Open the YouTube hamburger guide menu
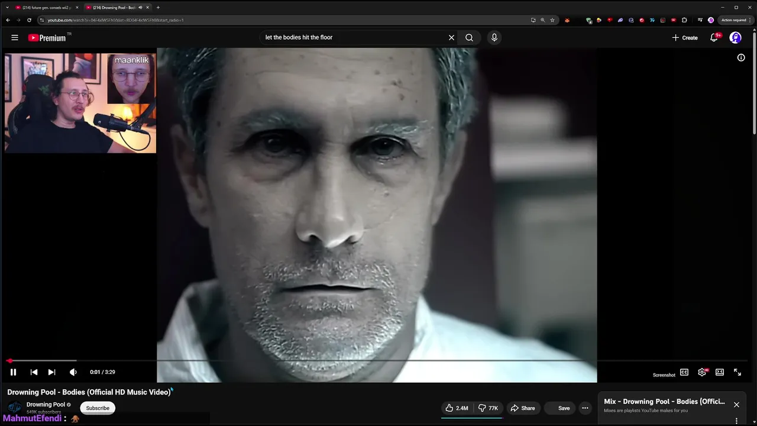The height and width of the screenshot is (426, 757). tap(14, 37)
